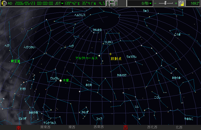
Task: Open the 0/秒 speed dropdown
Action: tap(150, 3)
